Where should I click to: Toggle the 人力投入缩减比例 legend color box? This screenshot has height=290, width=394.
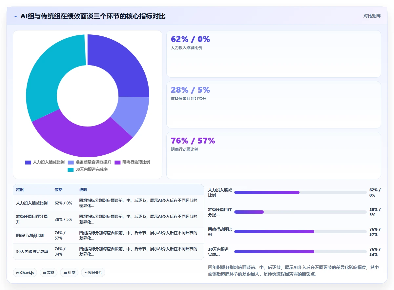pos(28,162)
